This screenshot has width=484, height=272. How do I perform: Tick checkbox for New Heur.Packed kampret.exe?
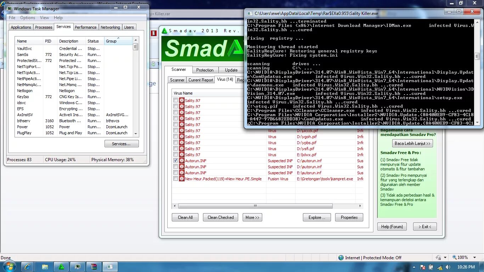click(175, 179)
